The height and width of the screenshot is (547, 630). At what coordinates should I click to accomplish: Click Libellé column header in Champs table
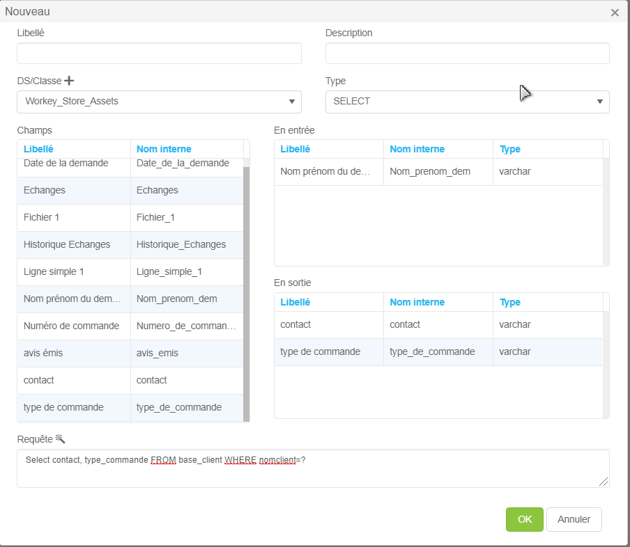coord(38,149)
